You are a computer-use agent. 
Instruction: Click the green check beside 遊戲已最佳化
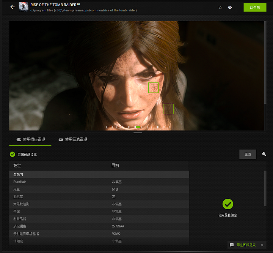tap(13, 154)
